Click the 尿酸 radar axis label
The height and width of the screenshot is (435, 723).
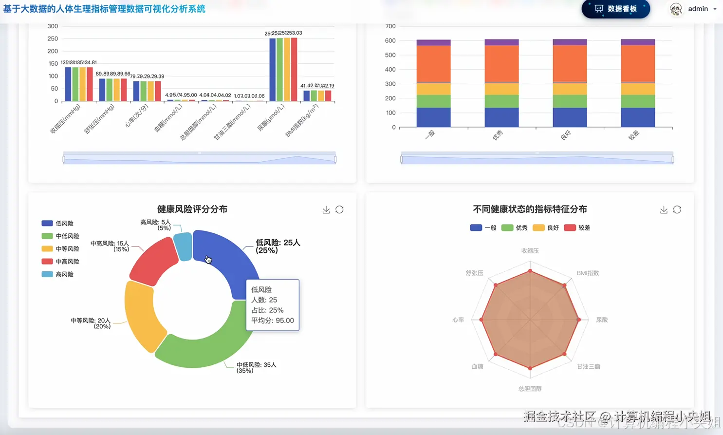click(x=602, y=320)
